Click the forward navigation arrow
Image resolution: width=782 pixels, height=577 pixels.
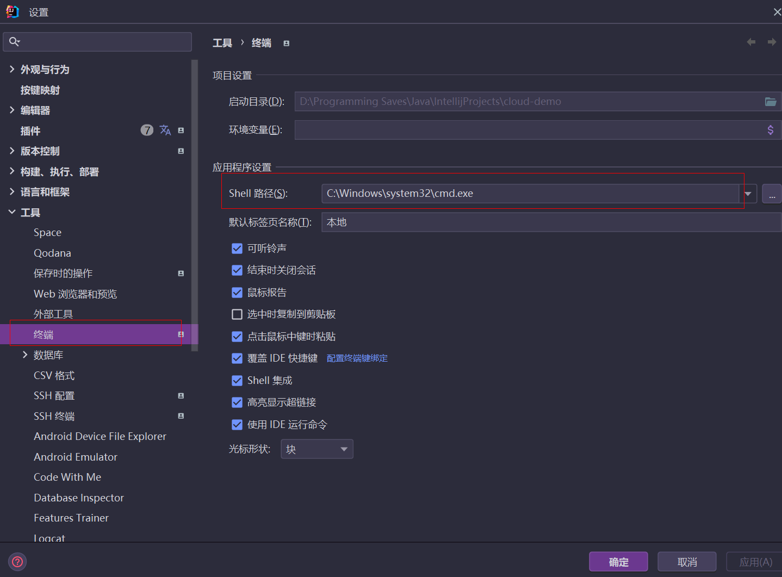pos(772,42)
